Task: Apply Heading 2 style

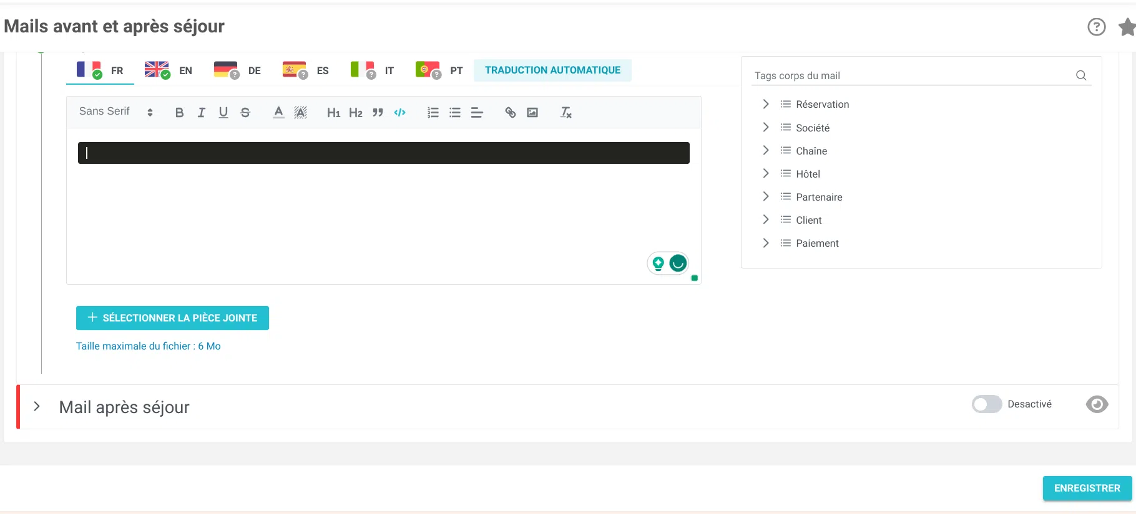Action: tap(356, 113)
